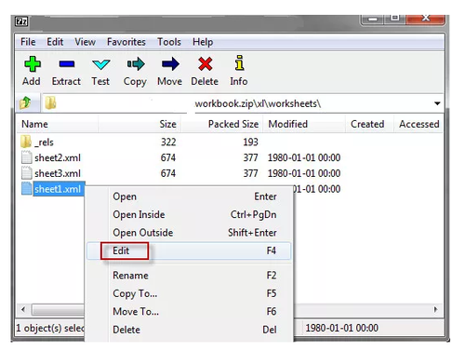Select the highlighted sheet1.xml name
Screen dimensions: 465x352
(58, 189)
